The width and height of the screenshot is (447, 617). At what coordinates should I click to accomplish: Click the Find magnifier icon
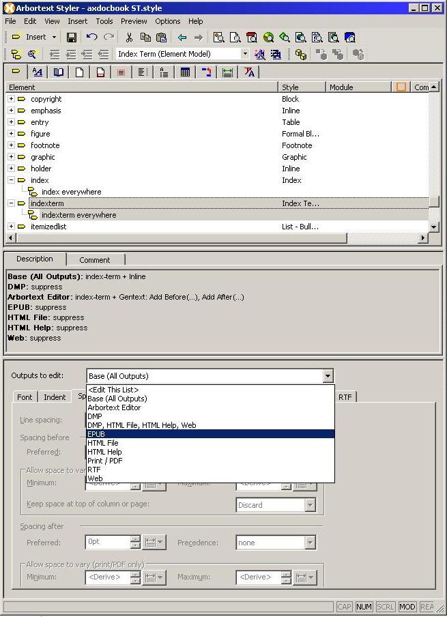[32, 55]
